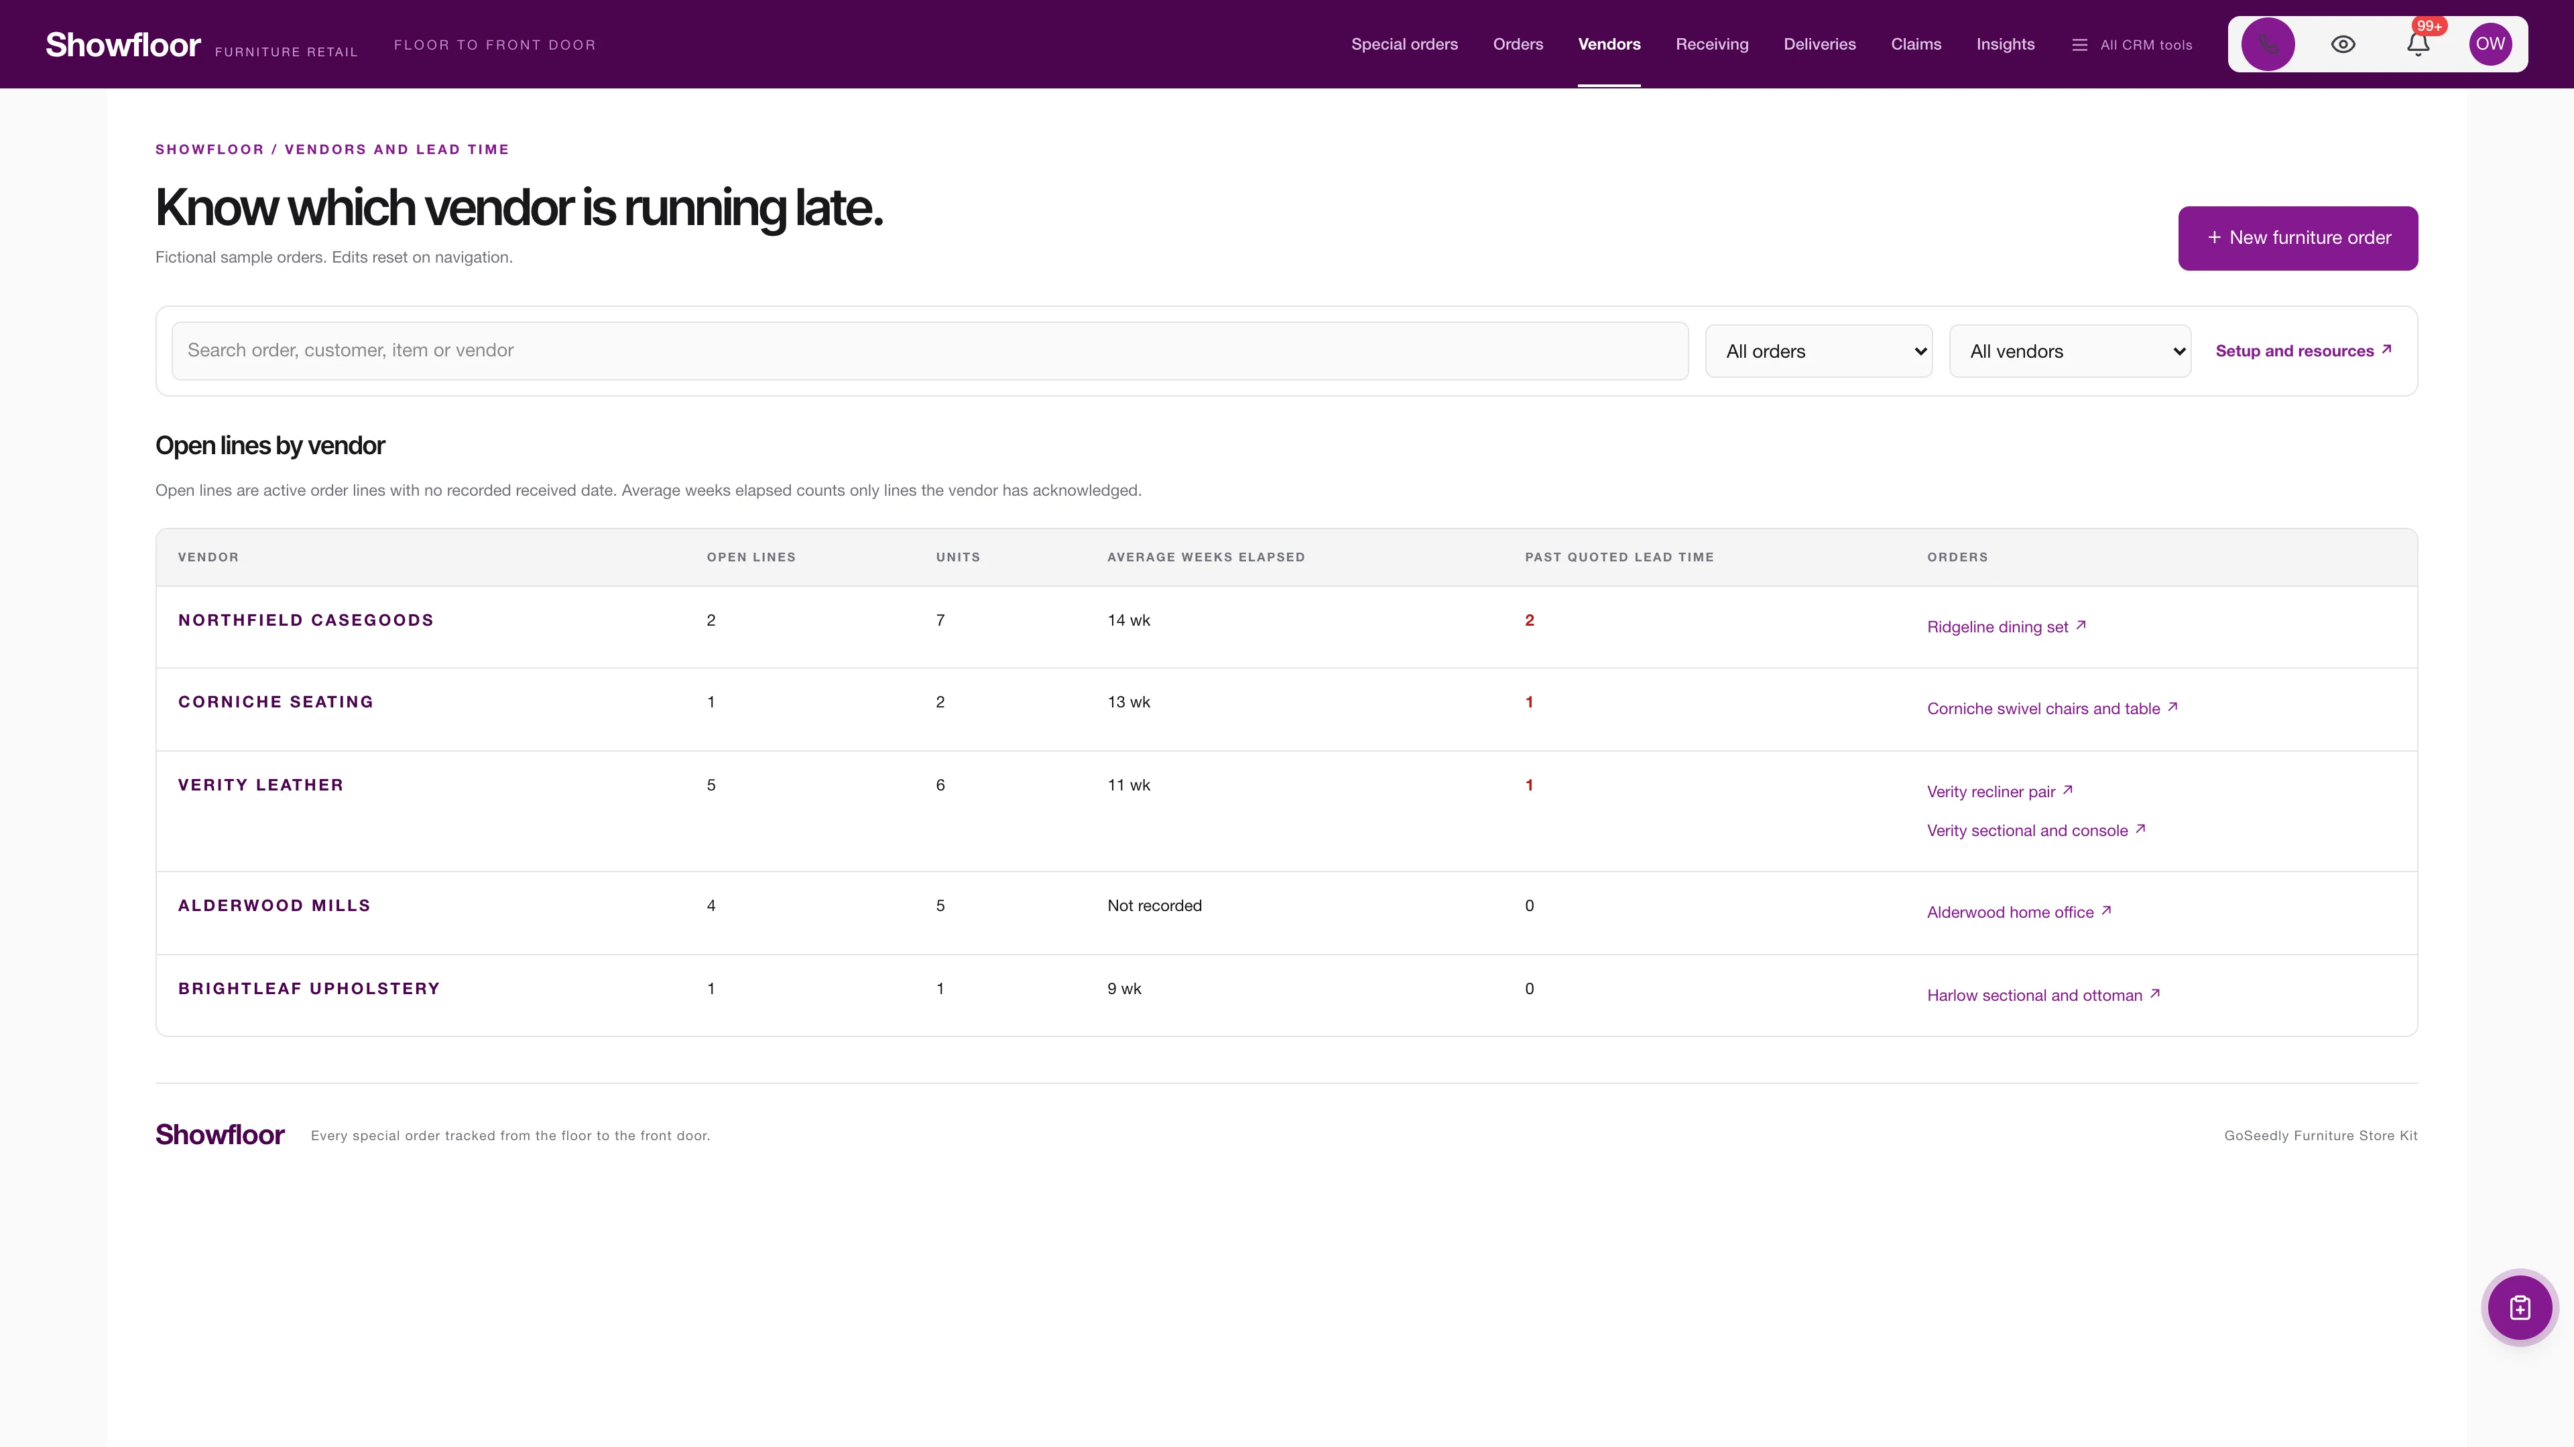This screenshot has height=1447, width=2574.
Task: Click the floating clipboard button
Action: coord(2519,1307)
